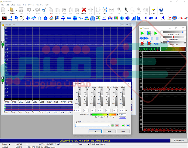Click the Set selection toolbar icon

pyautogui.click(x=105, y=11)
